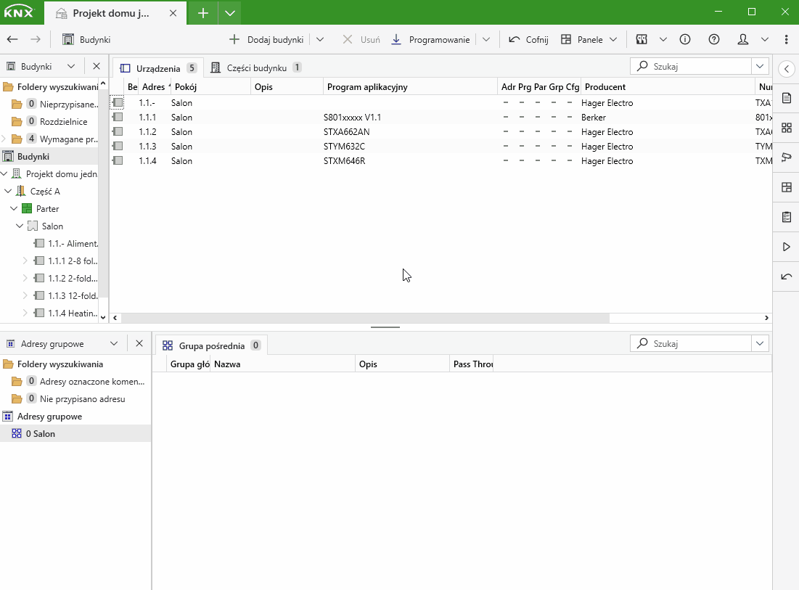Screen dimensions: 799x590
Task: Collapse the right sidebar with the chevron
Action: pos(786,68)
